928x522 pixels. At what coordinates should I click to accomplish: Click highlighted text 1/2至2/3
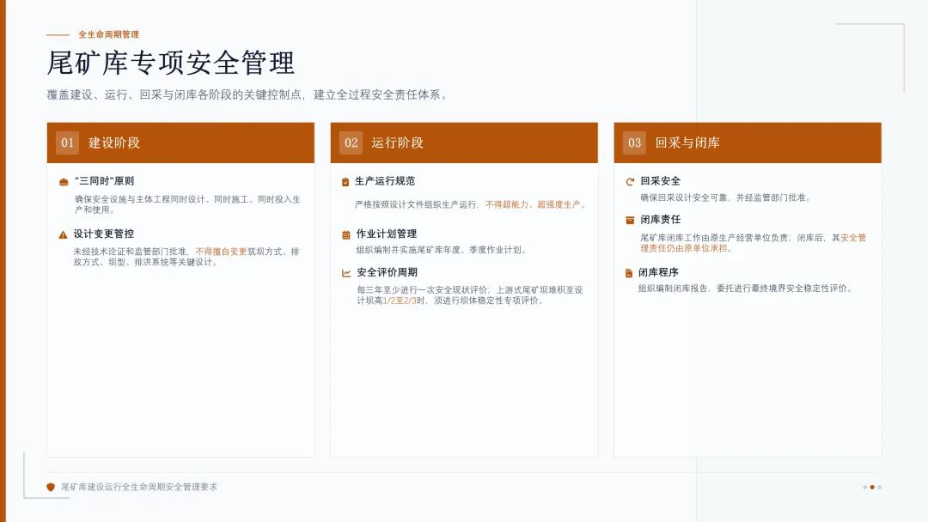400,300
